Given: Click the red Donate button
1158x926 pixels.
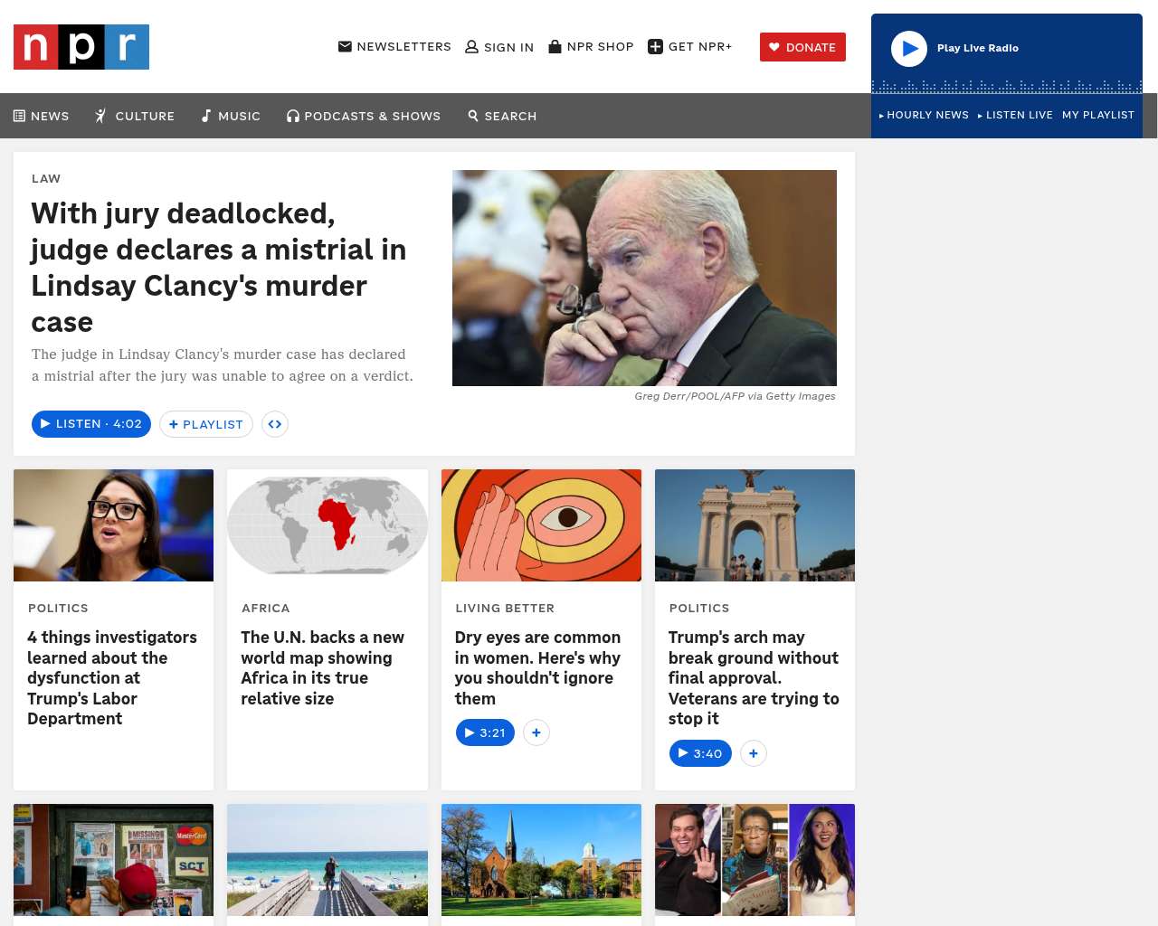Looking at the screenshot, I should coord(802,47).
